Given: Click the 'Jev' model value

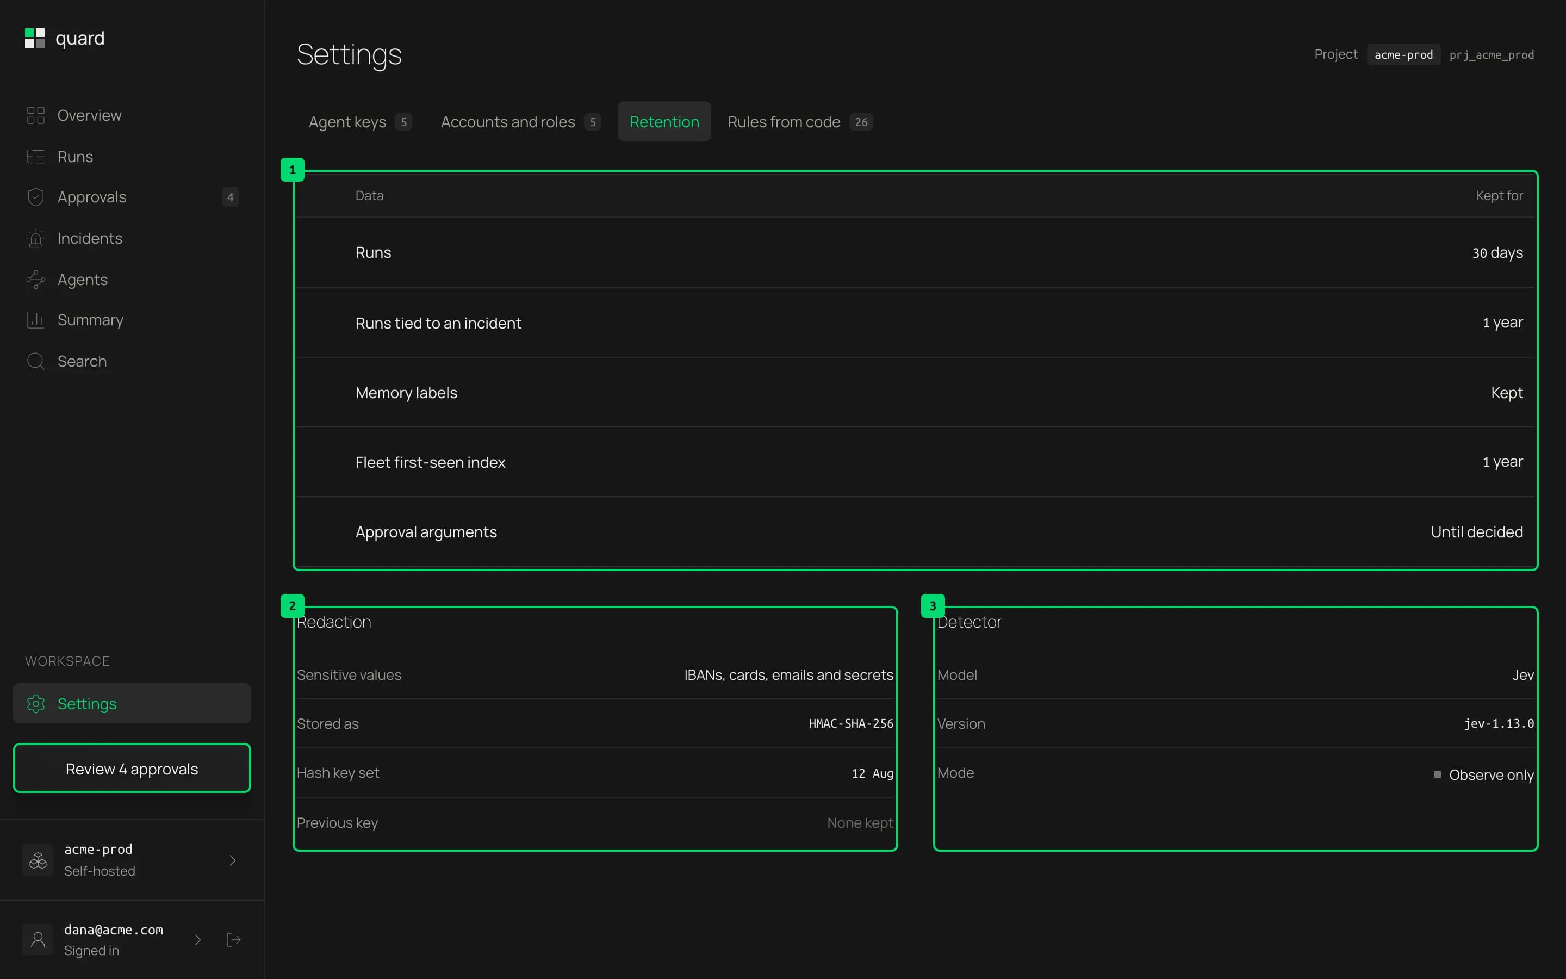Looking at the screenshot, I should (1523, 674).
